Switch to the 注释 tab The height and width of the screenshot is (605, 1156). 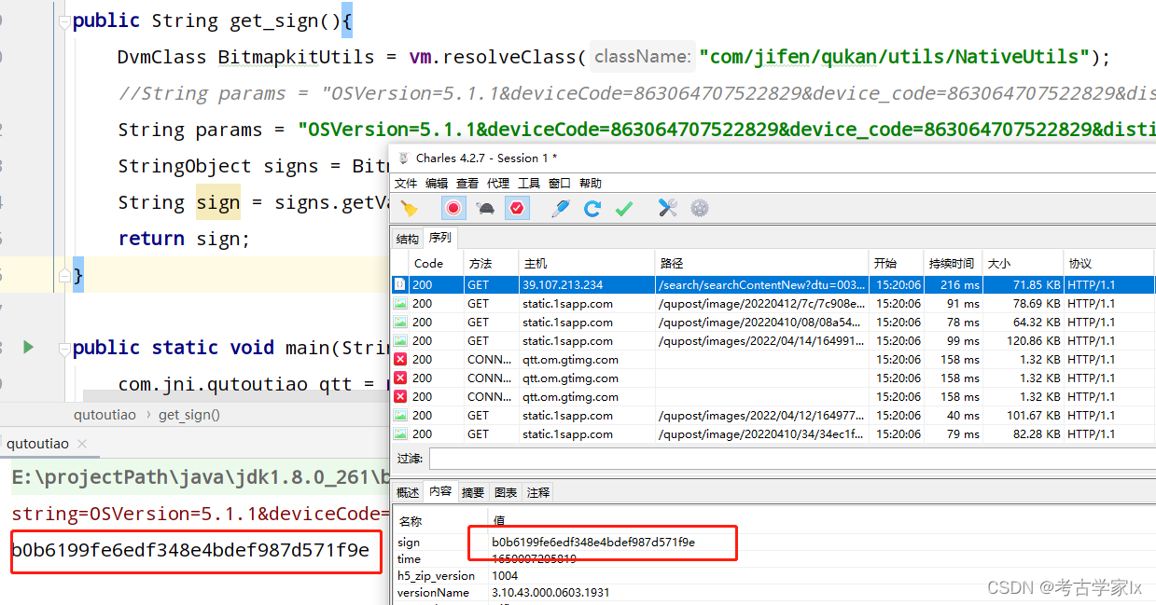click(x=538, y=492)
